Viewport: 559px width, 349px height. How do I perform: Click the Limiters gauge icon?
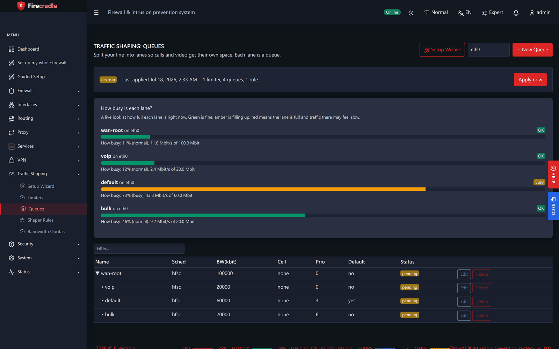click(22, 198)
